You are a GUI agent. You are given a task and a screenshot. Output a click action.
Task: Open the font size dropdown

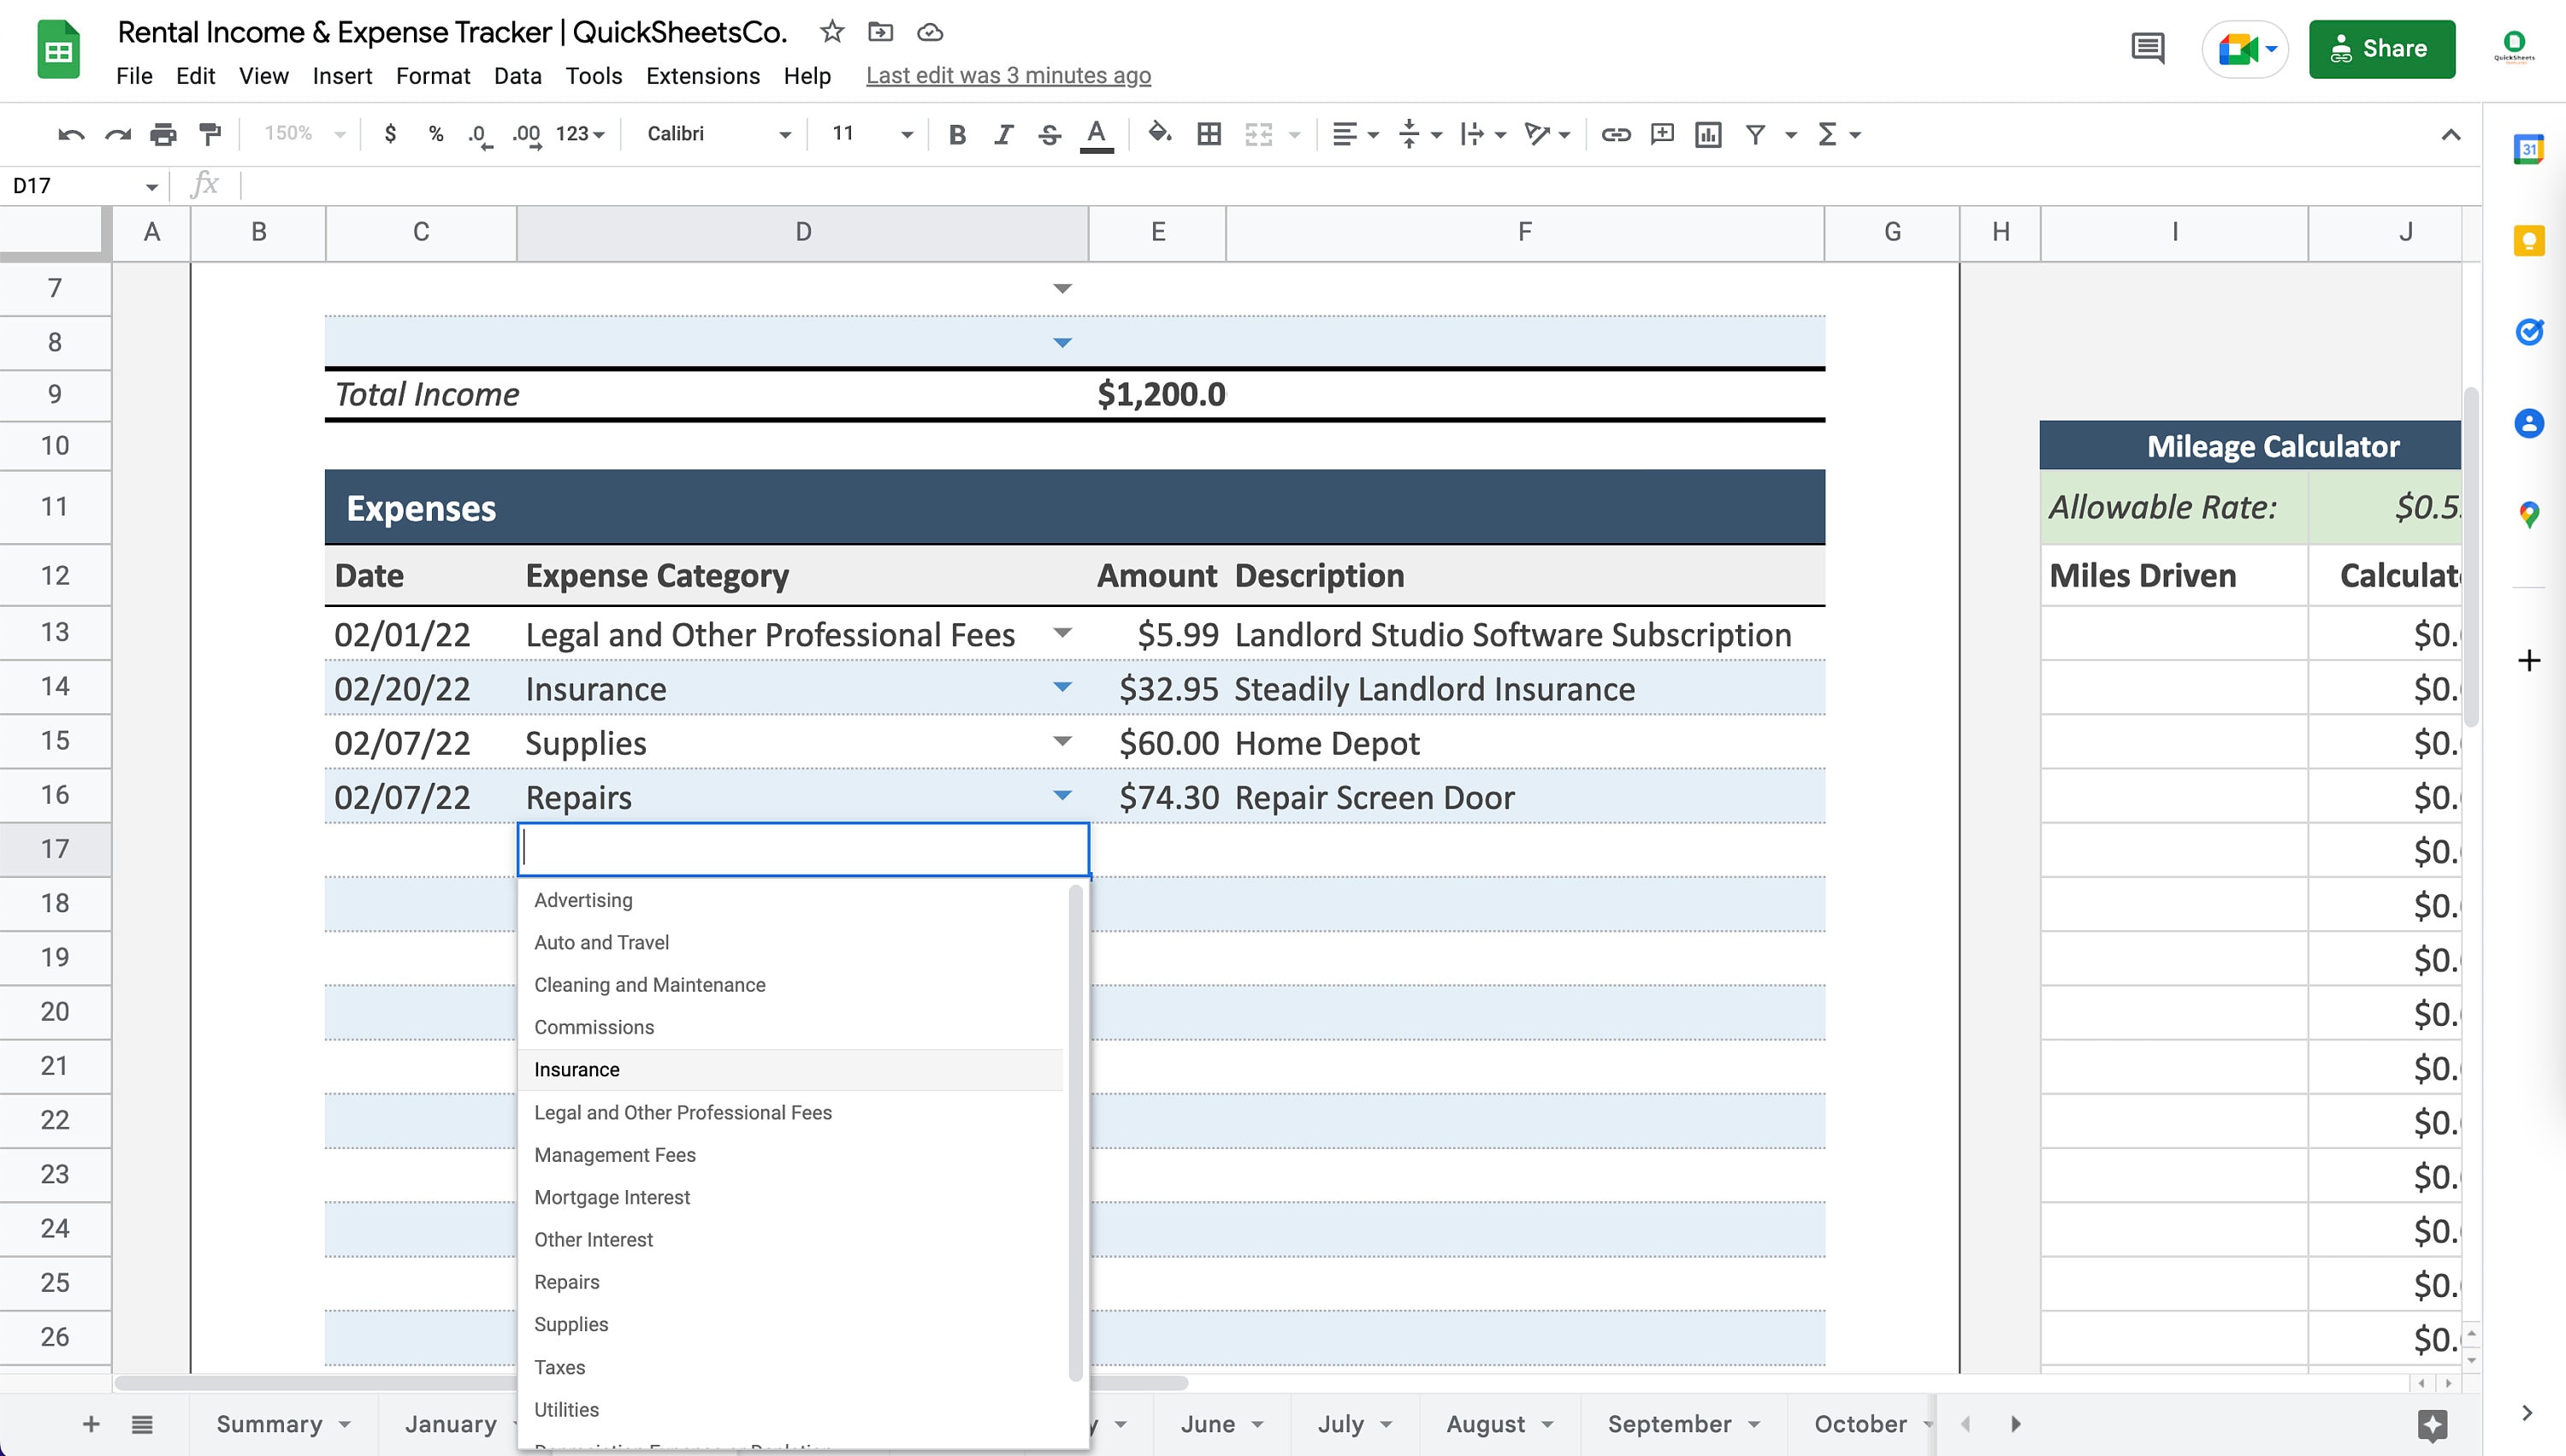point(872,134)
